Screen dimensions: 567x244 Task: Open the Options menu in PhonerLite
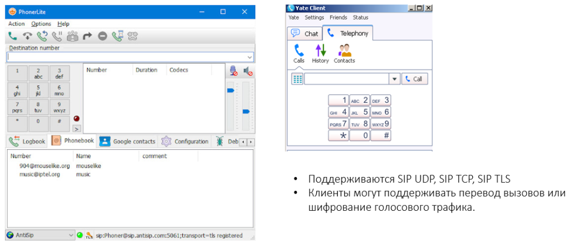pos(41,24)
